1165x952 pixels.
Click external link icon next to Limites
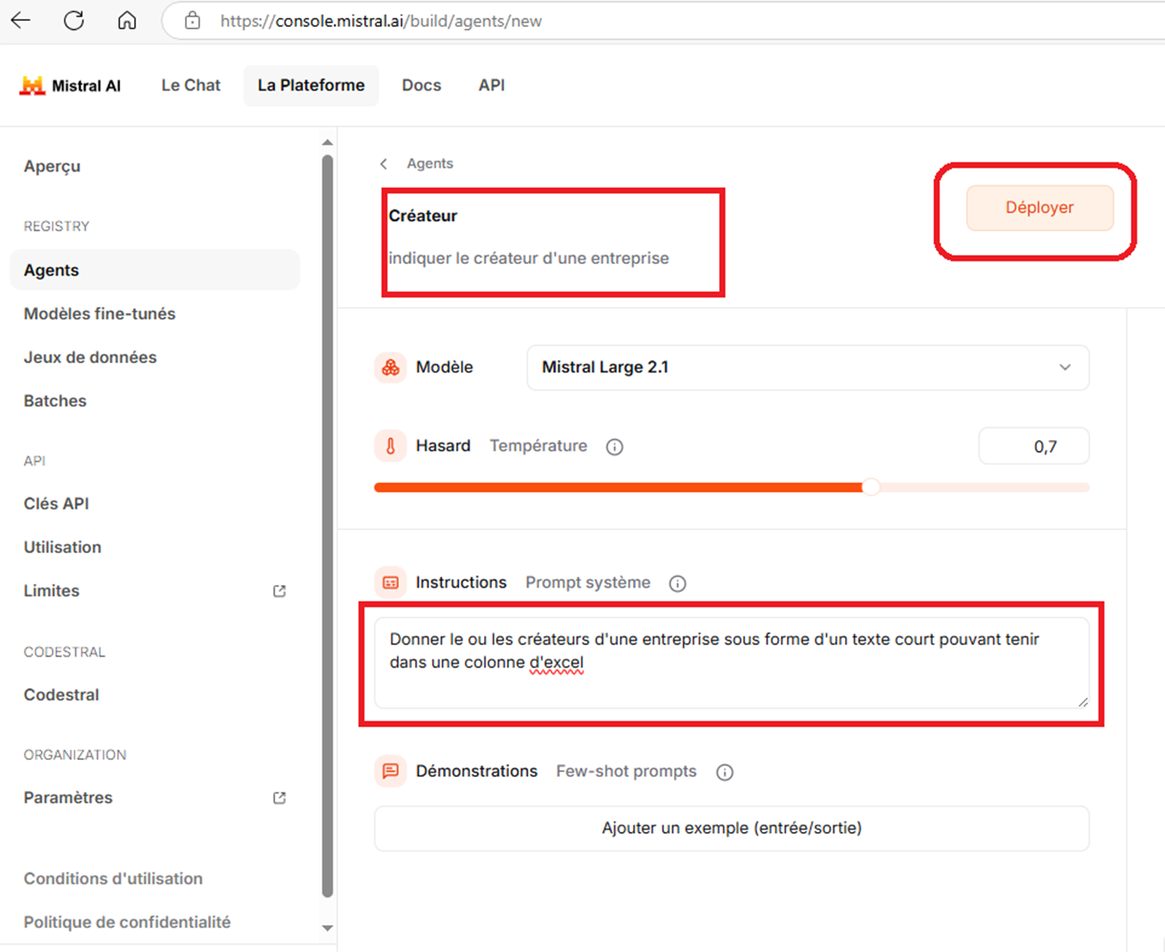tap(280, 591)
